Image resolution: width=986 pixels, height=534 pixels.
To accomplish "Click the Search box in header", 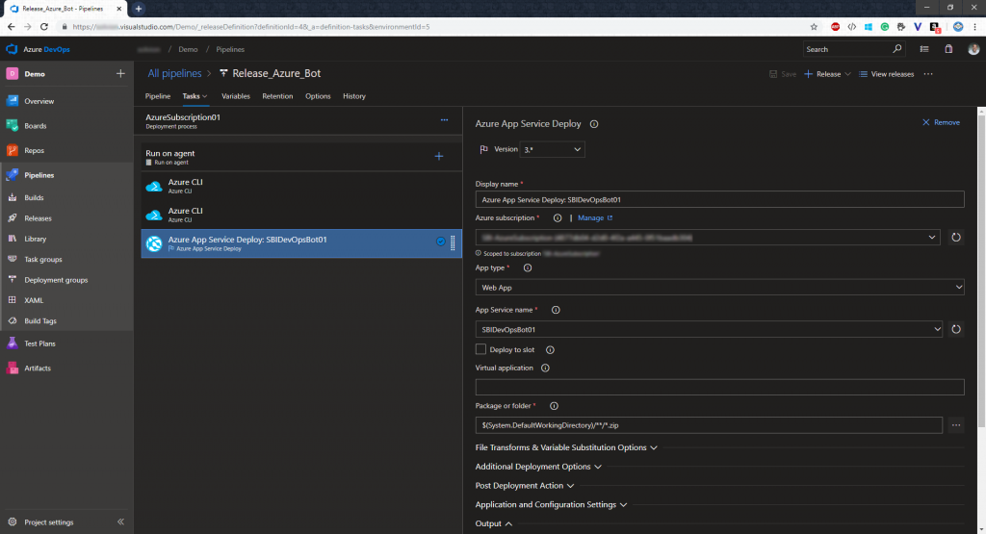I will click(853, 49).
